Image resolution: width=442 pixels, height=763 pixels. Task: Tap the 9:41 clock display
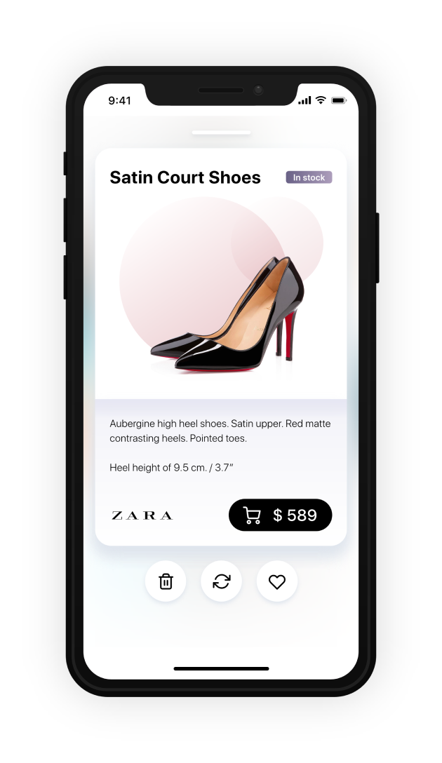click(119, 101)
